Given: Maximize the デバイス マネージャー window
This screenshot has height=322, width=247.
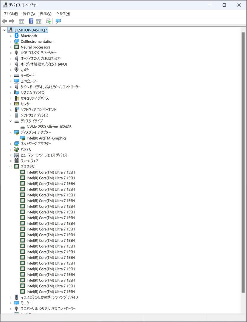Looking at the screenshot, I should (x=224, y=5).
